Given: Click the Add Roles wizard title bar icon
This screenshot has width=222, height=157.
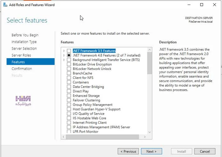Looking at the screenshot, I should (5, 5).
